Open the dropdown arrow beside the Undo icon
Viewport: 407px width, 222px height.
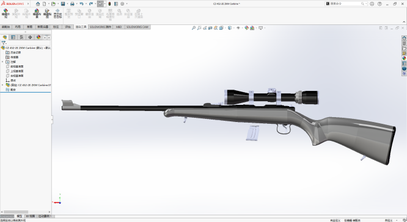(x=86, y=4)
